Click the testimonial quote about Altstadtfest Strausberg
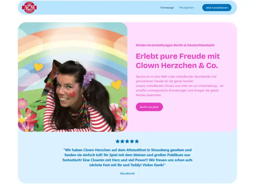255x188 pixels. point(127,157)
